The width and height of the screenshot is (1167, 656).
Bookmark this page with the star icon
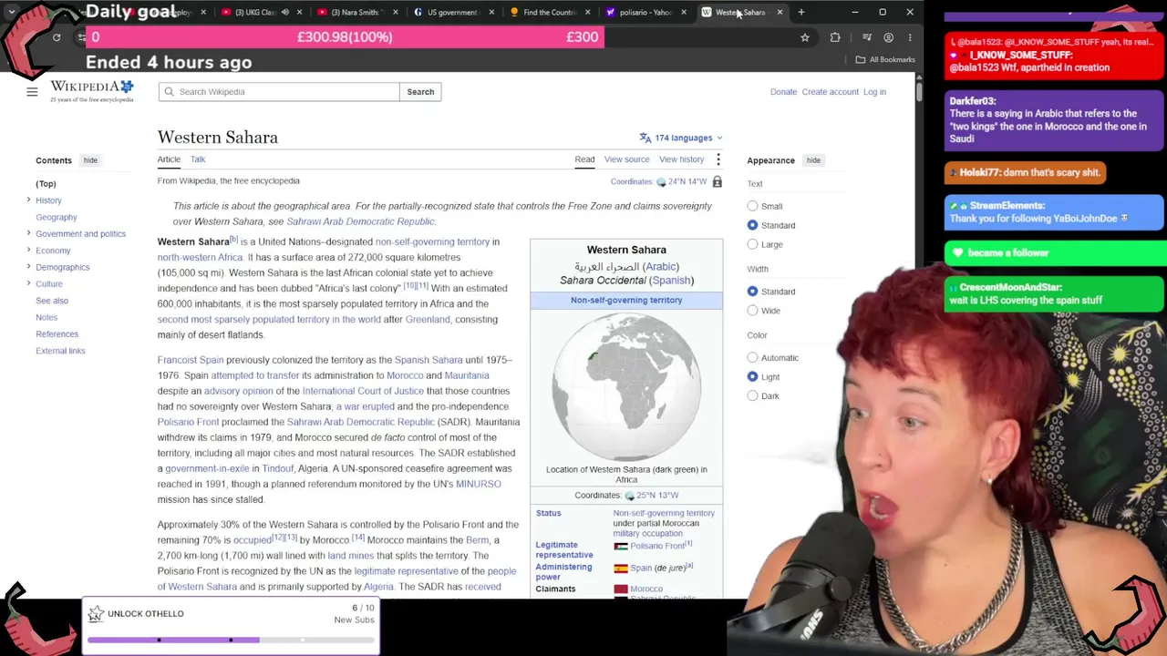pos(805,37)
